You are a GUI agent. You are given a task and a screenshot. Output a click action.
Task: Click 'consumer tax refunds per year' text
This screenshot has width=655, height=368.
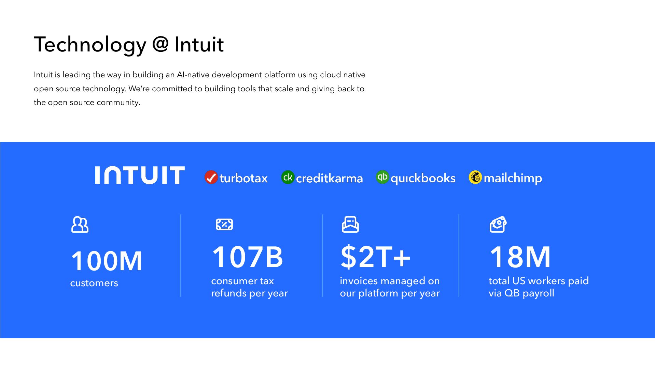coord(249,287)
